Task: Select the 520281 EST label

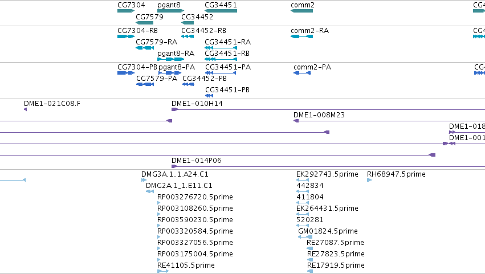Action: coord(310,220)
